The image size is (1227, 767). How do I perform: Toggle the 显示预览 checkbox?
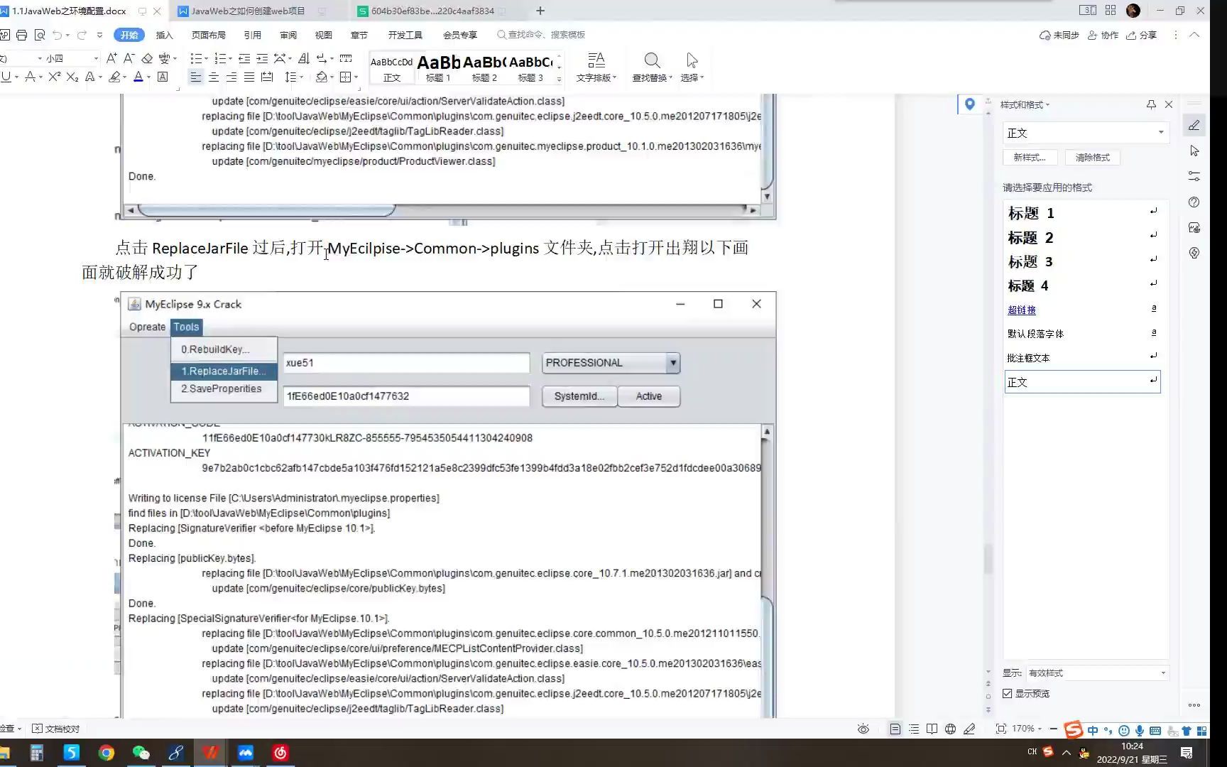tap(1007, 693)
